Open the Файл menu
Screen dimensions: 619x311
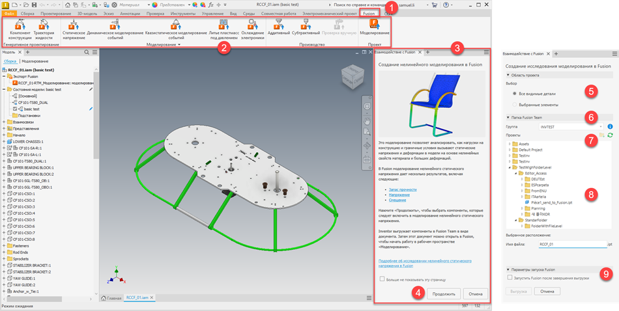click(x=9, y=14)
